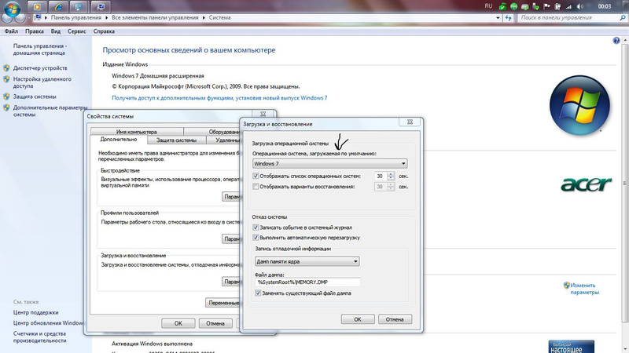Viewport: 629px width, 353px height.
Task: Click the OS list seconds value field
Action: pyautogui.click(x=381, y=176)
